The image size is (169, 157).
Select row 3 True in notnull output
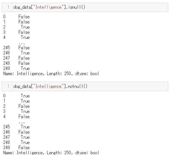16,111
